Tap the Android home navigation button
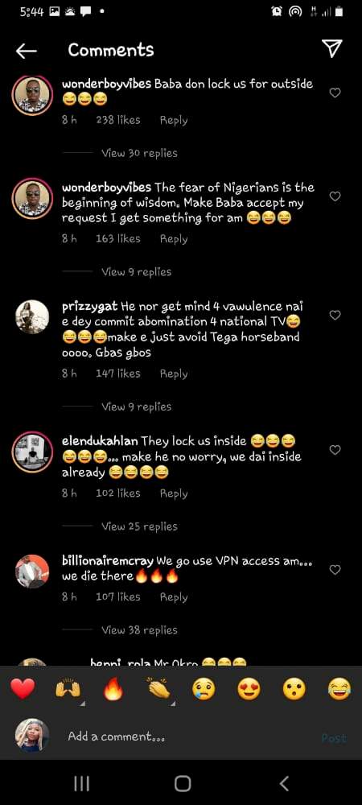The height and width of the screenshot is (805, 362). pos(183,783)
